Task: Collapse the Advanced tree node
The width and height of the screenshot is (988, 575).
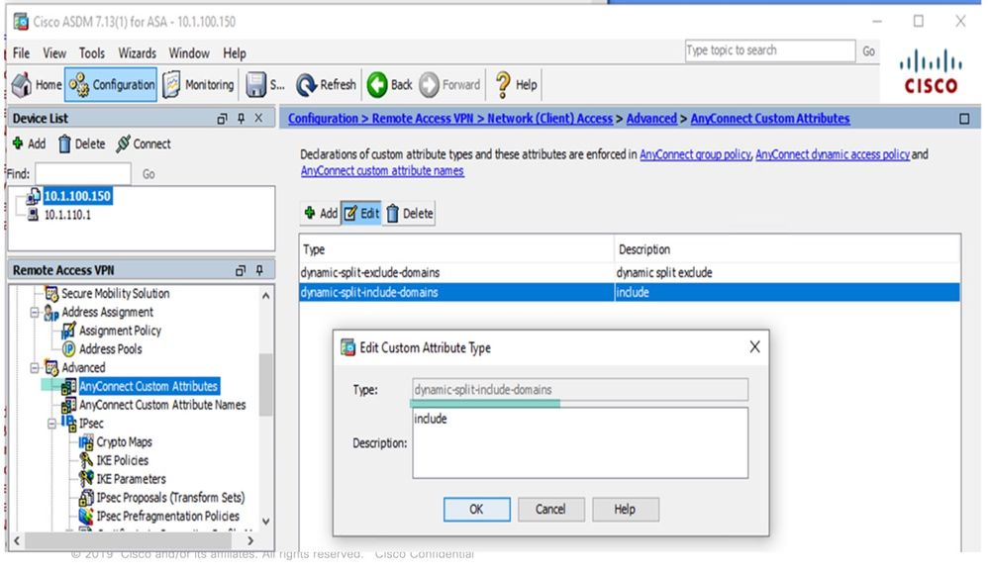Action: click(x=35, y=368)
